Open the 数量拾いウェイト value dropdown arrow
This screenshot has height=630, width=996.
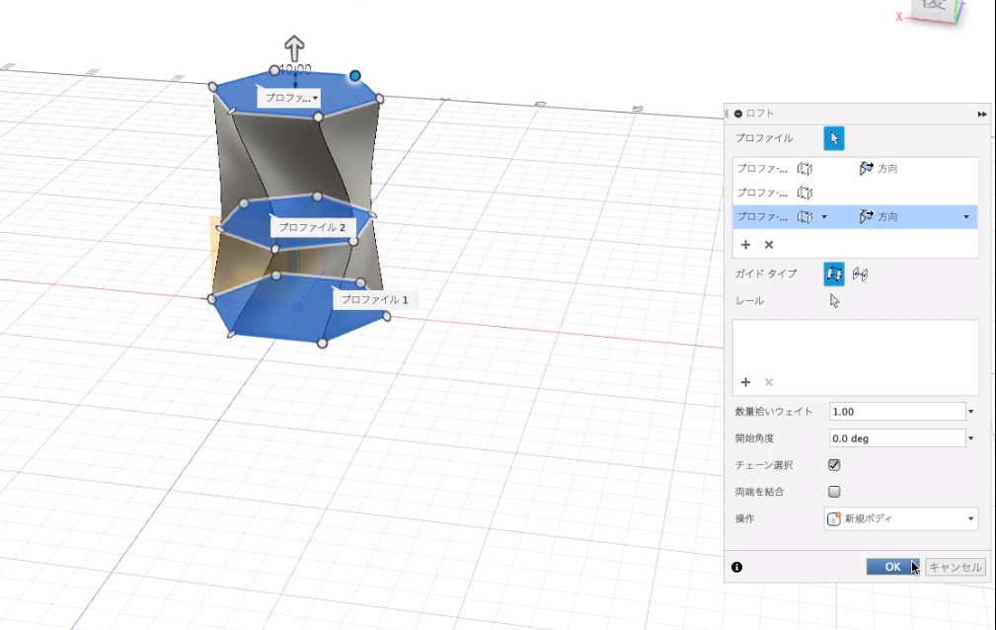click(x=970, y=412)
